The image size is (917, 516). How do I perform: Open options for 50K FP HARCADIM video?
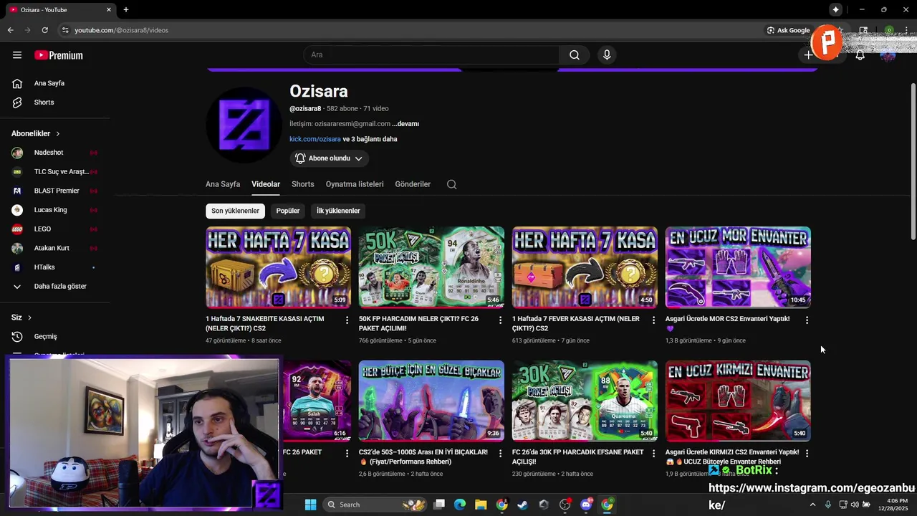pos(501,320)
